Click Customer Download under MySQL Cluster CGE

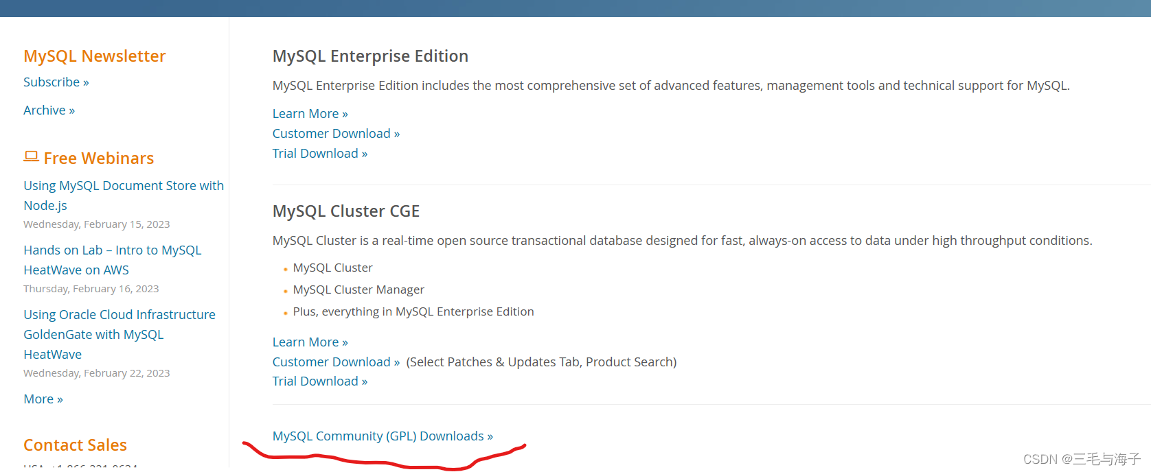(x=337, y=362)
